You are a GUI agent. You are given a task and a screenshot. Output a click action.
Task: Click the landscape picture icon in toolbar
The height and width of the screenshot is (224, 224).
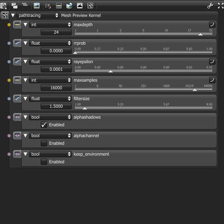[36, 6]
